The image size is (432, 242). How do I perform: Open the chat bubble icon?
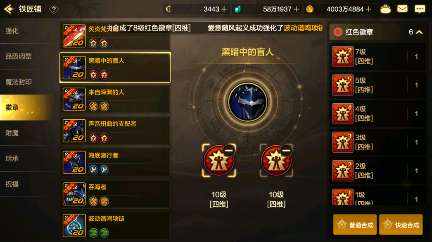pos(420,9)
